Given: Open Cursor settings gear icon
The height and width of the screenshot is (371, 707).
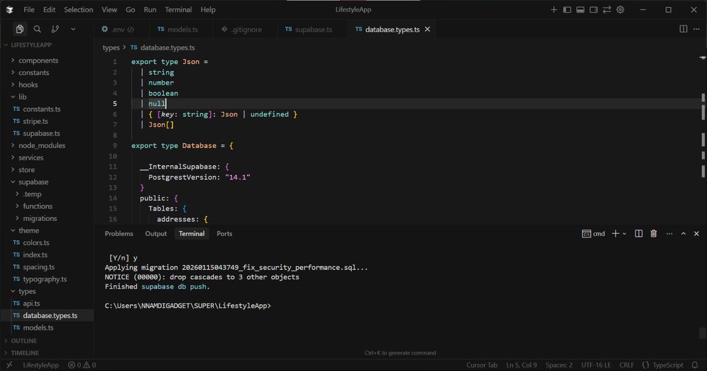Looking at the screenshot, I should coord(620,9).
